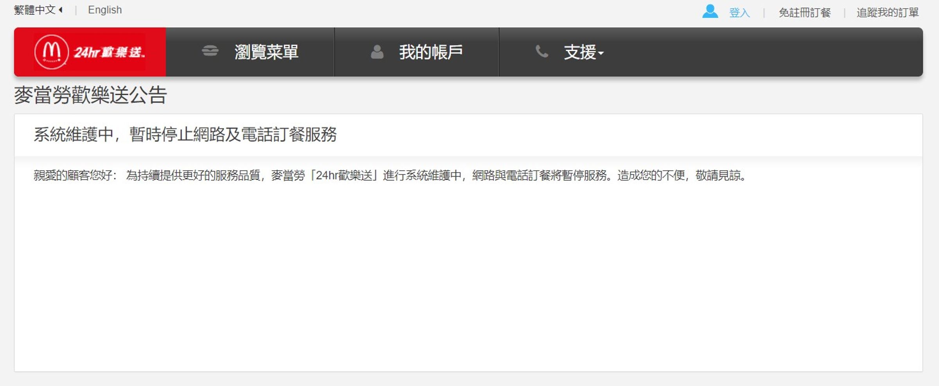939x386 pixels.
Task: Click the 麥當勞歡樂送公告 page heading
Action: (91, 95)
